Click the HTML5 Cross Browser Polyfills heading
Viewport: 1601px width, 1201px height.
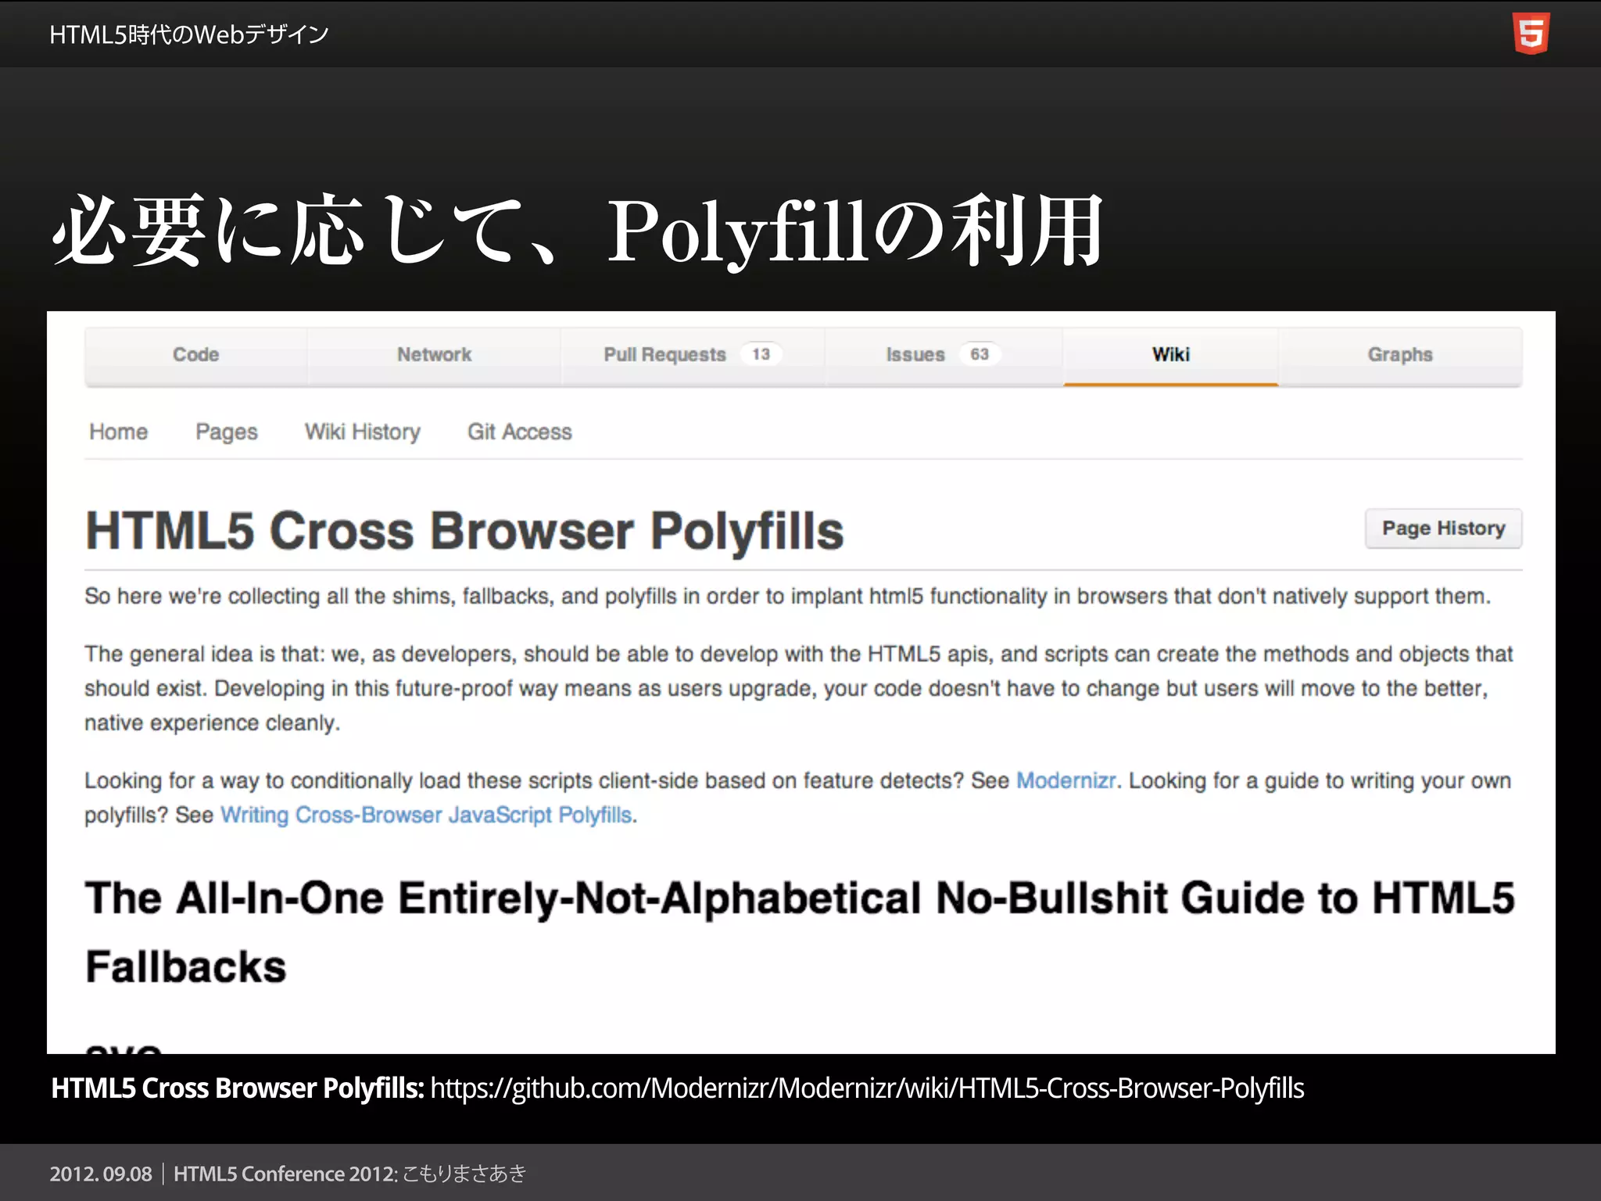tap(465, 531)
